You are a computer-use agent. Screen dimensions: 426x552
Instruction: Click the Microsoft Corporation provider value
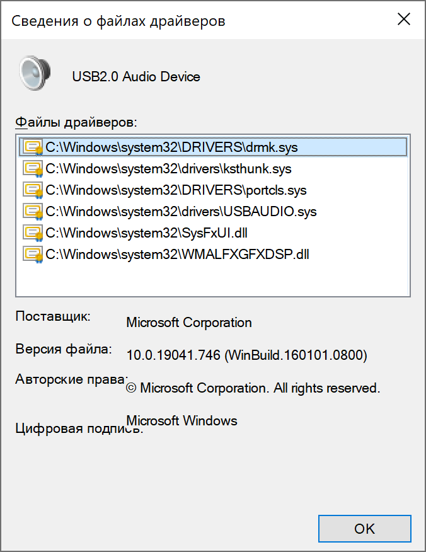(x=189, y=323)
